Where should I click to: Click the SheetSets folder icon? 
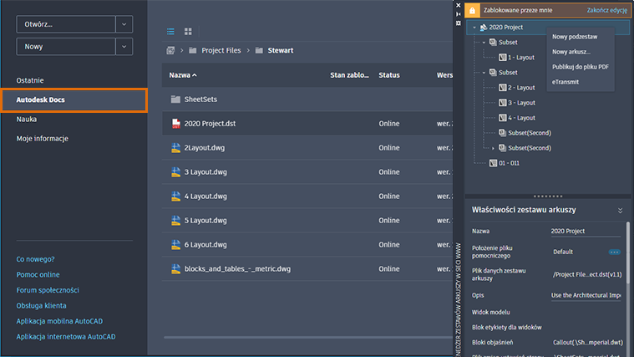pos(175,99)
